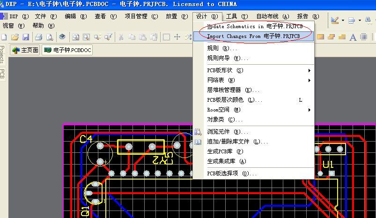Open the 编辑 (E) menu
The height and width of the screenshot is (218, 376).
click(76, 16)
